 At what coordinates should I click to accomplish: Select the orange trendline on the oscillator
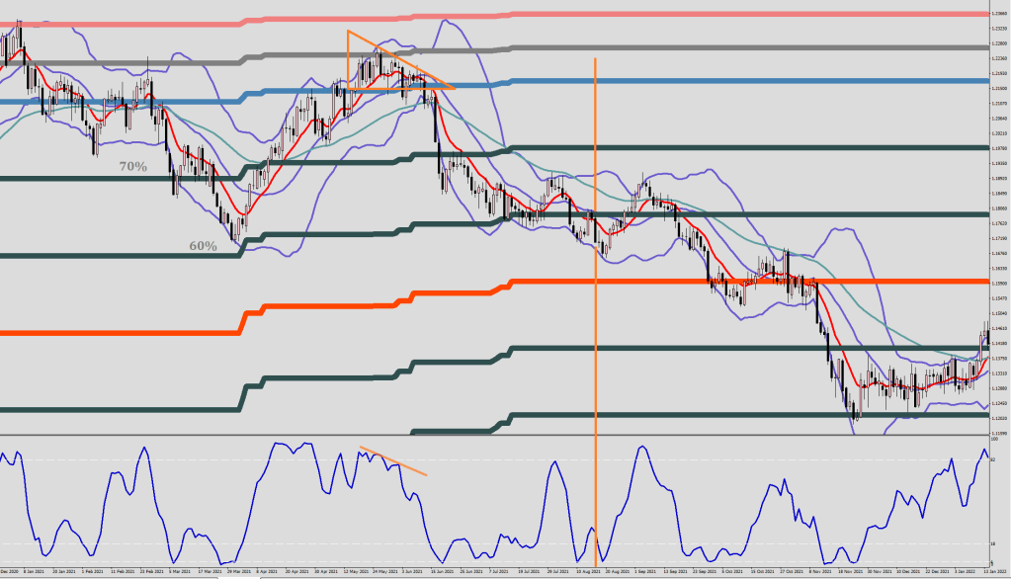pyautogui.click(x=393, y=461)
